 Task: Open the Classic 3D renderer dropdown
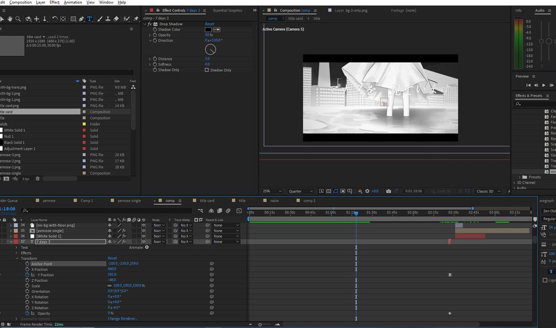coord(488,191)
